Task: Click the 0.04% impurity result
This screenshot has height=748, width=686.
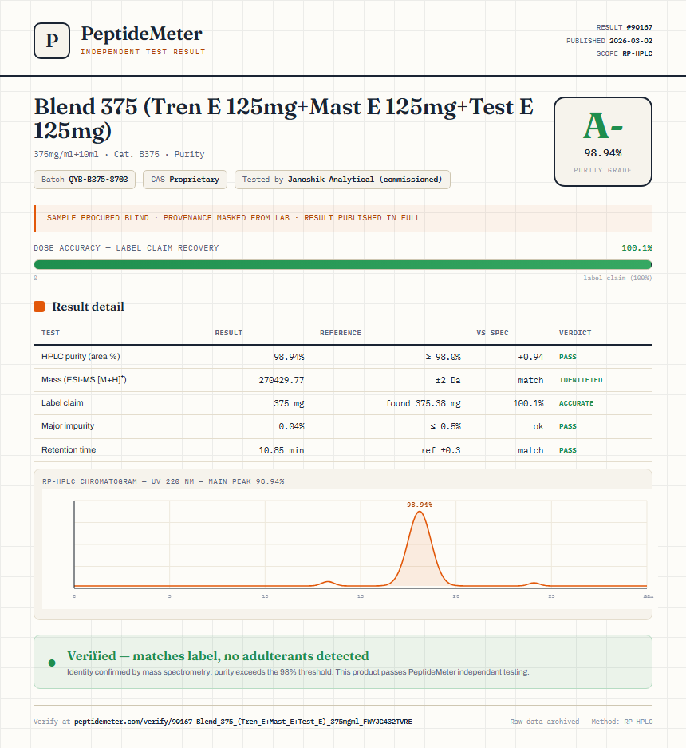Action: tap(291, 426)
